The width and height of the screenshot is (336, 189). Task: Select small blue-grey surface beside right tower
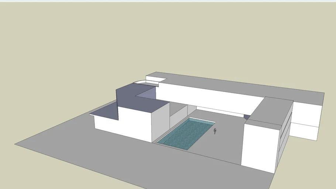click(247, 117)
